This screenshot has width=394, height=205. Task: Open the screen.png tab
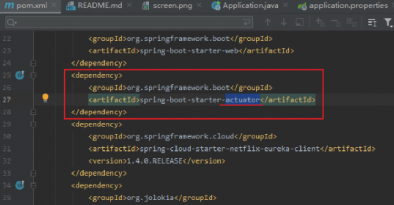pyautogui.click(x=172, y=6)
